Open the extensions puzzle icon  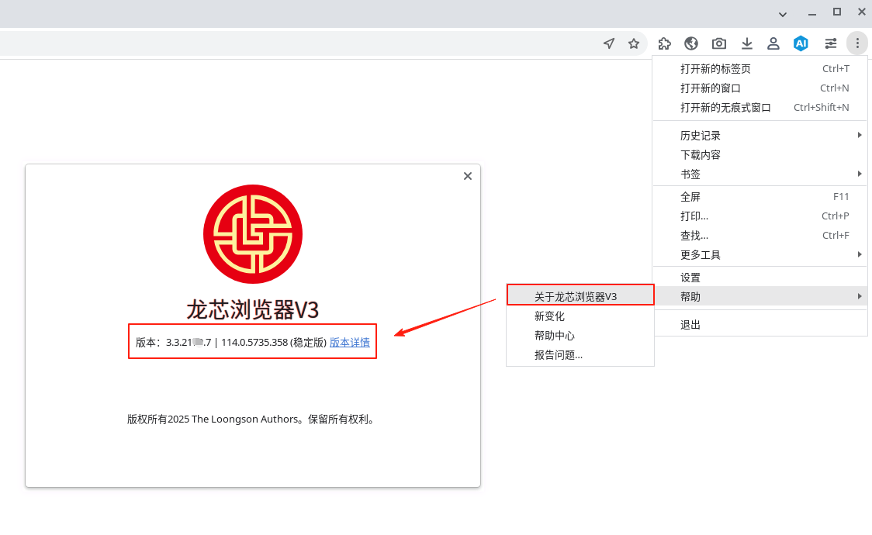664,43
